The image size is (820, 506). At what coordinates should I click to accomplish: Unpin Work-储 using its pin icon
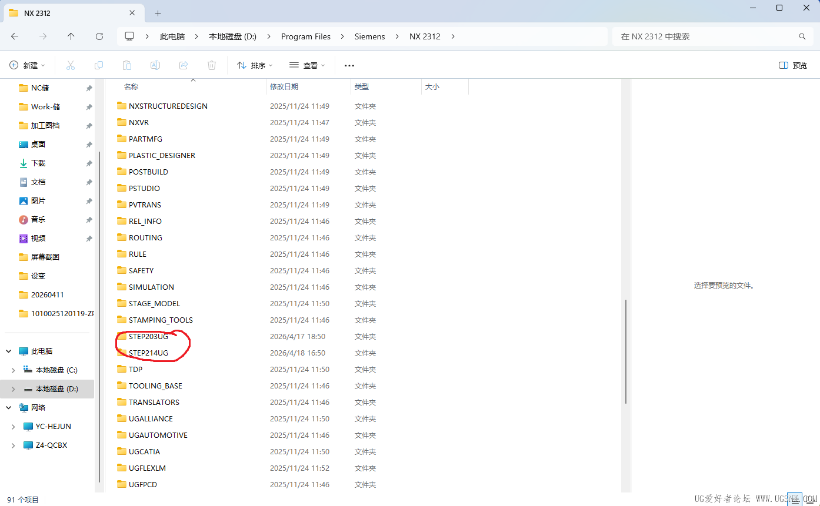89,107
